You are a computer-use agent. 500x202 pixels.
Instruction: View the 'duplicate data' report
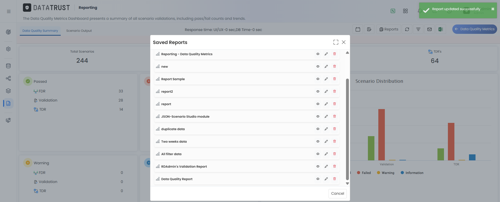pos(318,129)
